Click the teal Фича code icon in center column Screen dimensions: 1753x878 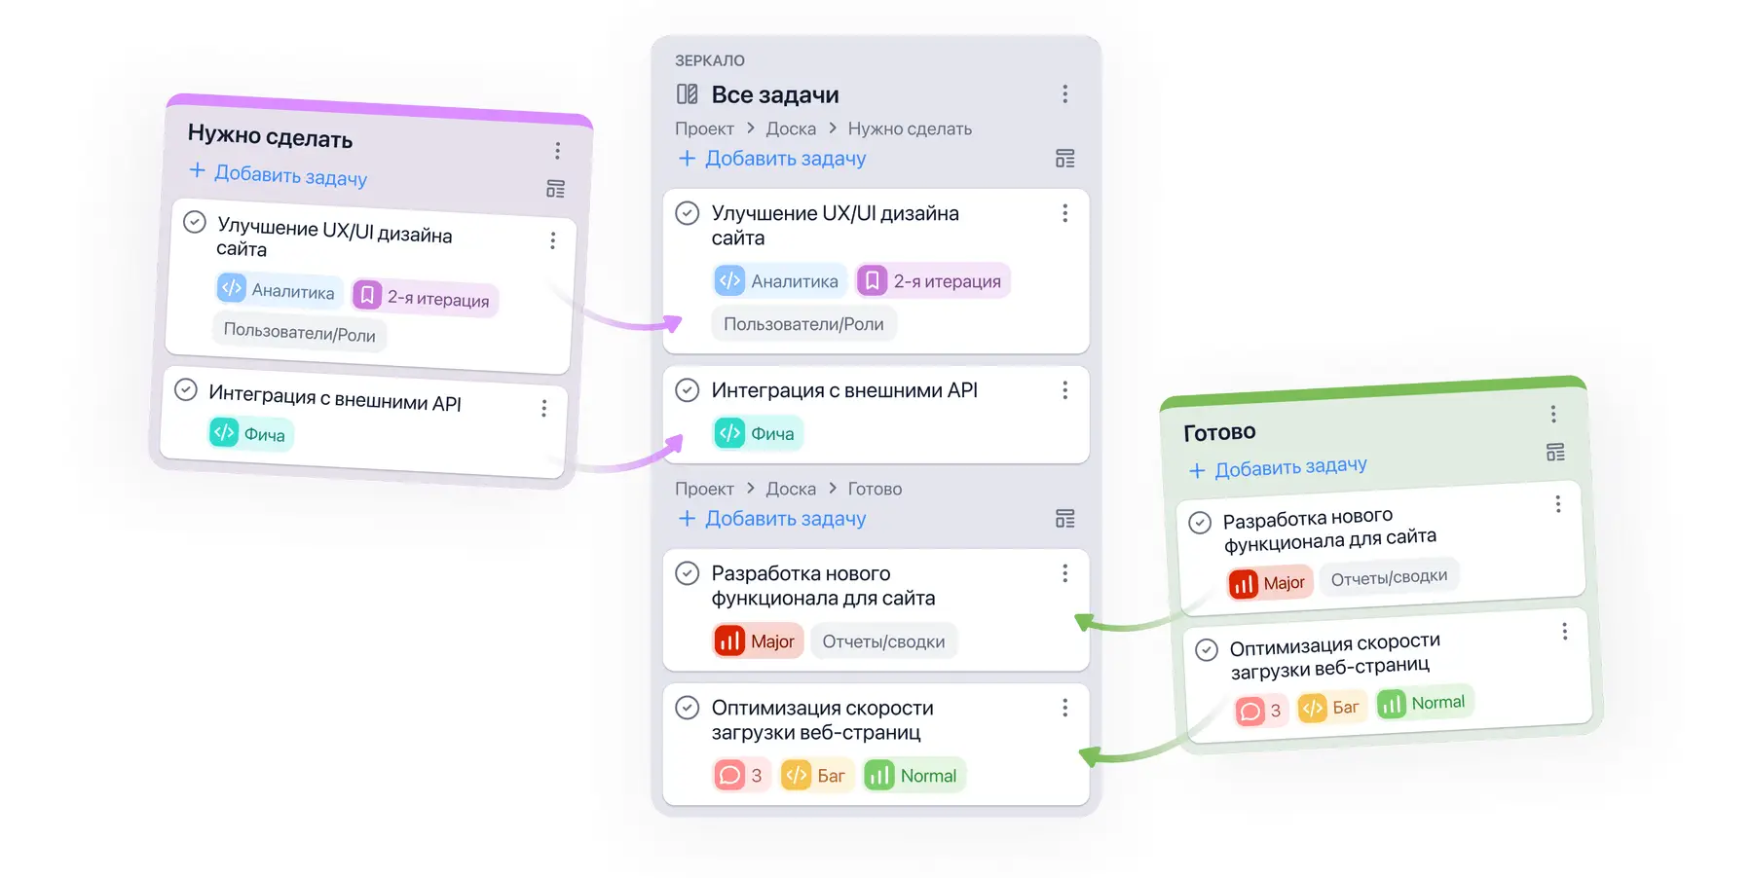pos(729,433)
